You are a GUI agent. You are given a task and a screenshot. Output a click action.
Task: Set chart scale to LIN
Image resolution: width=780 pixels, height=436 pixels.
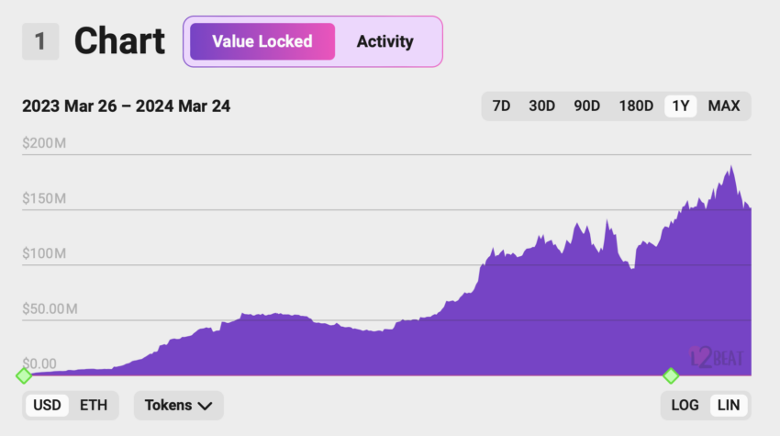click(729, 405)
